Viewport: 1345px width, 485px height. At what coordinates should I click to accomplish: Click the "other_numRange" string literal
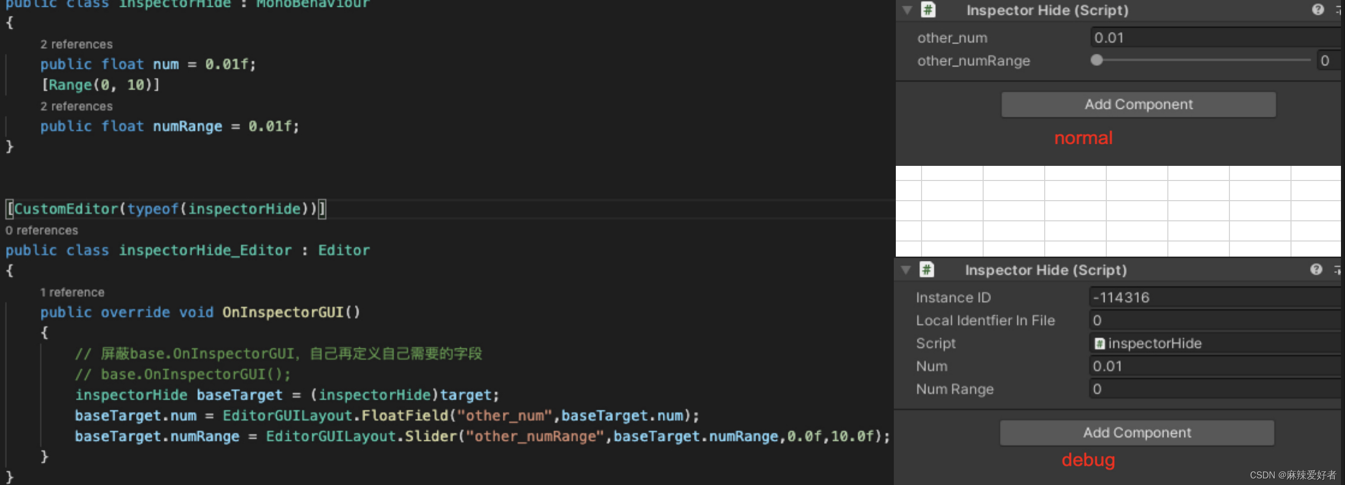[534, 437]
